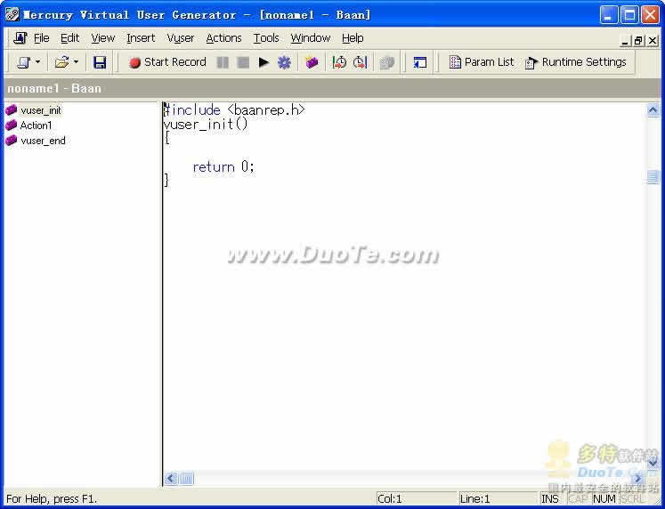Image resolution: width=665 pixels, height=509 pixels.
Task: Select vuser_end in the script tree
Action: (43, 141)
